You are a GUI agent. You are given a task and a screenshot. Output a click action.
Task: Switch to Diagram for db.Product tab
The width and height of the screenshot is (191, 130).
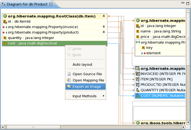point(27,4)
